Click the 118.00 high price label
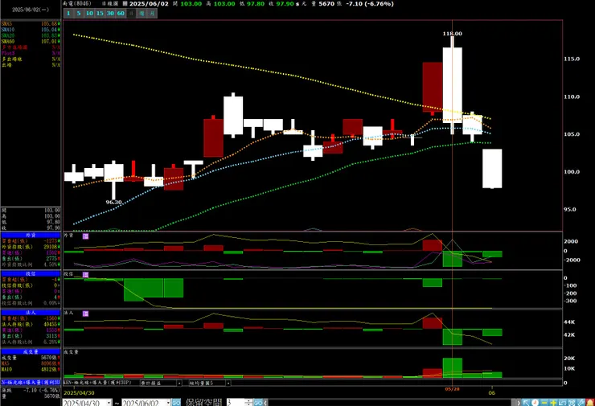Image resolution: width=595 pixels, height=406 pixels. click(x=453, y=34)
